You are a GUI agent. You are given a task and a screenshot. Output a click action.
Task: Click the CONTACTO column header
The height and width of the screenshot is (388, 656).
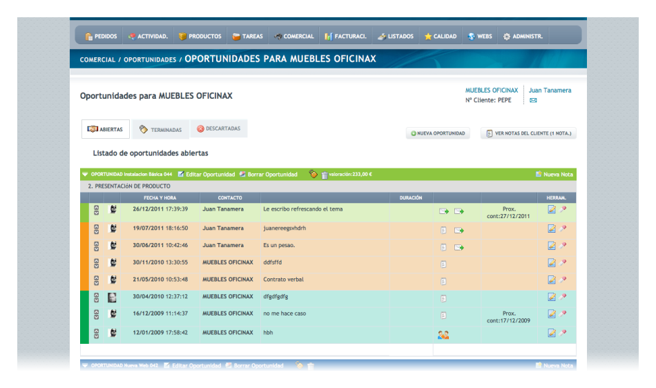230,197
